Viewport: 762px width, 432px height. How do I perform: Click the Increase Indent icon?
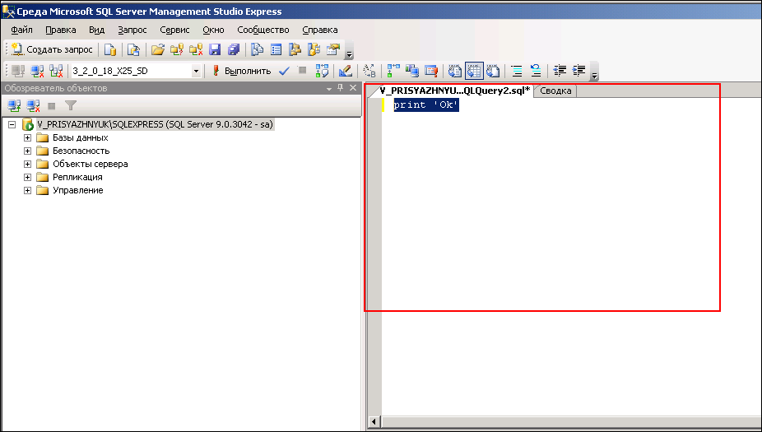coord(578,71)
